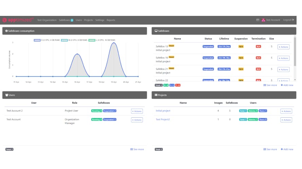Click Suspended: 2 badge for Test Account 2
The image size is (302, 169).
(x=110, y=111)
